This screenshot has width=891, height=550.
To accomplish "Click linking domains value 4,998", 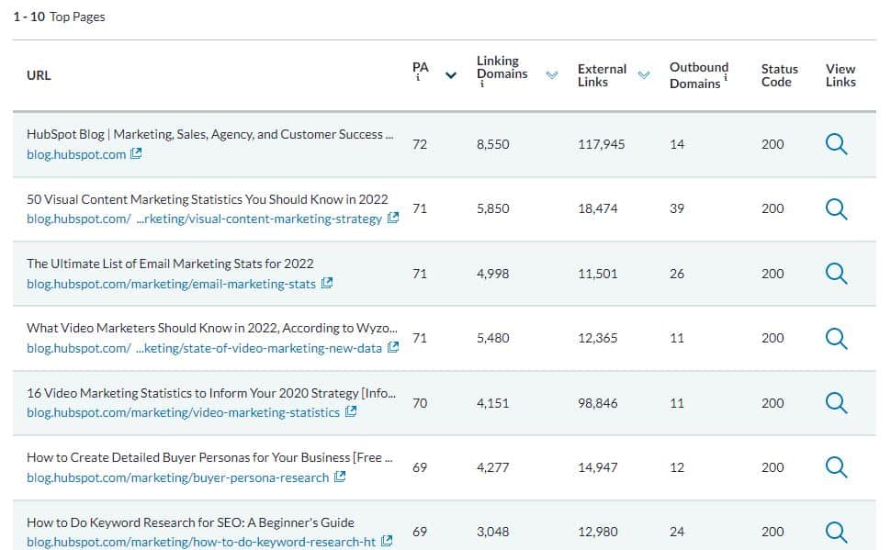I will pyautogui.click(x=492, y=274).
